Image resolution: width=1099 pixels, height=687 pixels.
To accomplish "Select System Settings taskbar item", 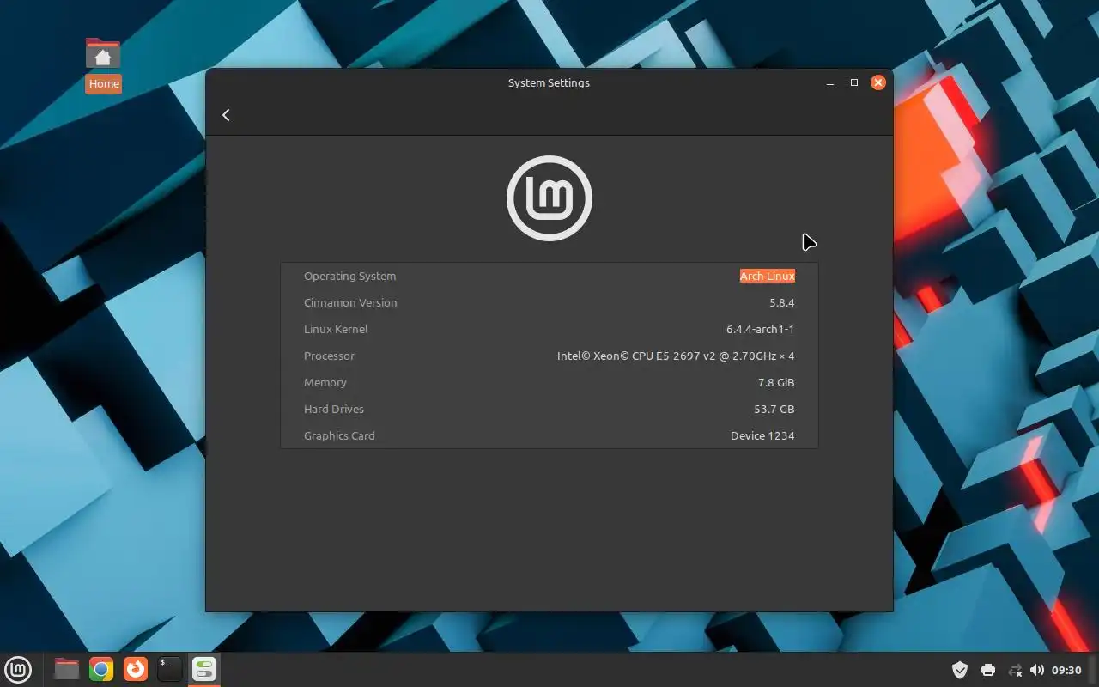I will pos(204,669).
